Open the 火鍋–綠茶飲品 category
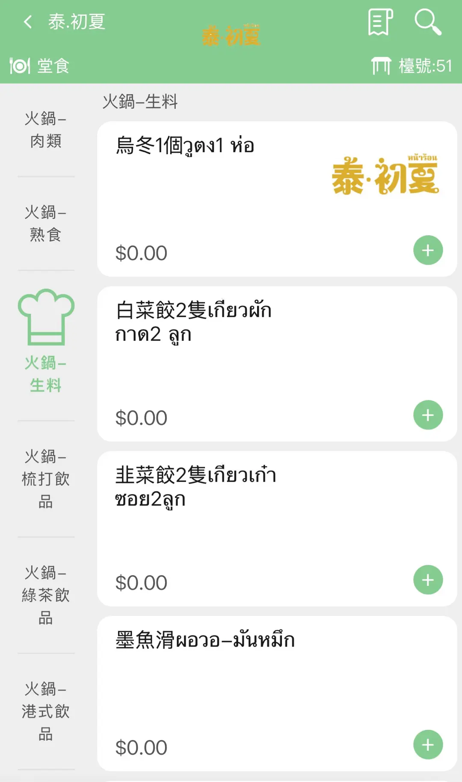462x782 pixels. tap(46, 595)
